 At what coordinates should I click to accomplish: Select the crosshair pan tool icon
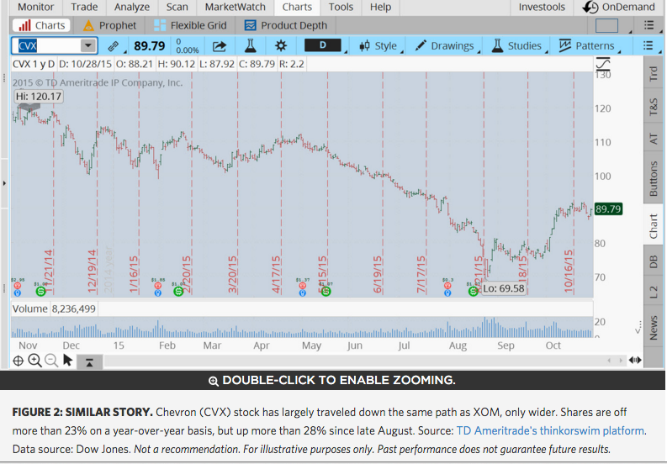pos(19,361)
